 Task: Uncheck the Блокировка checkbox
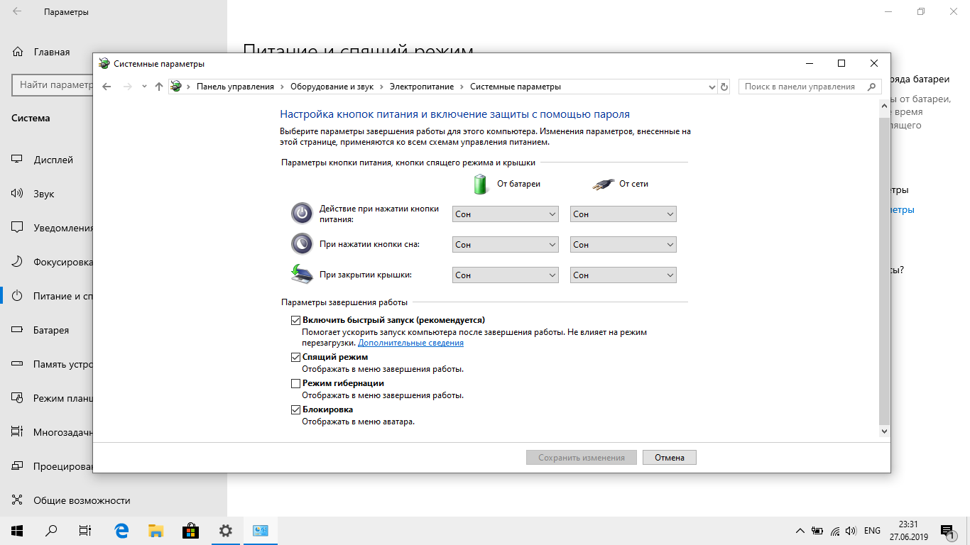coord(296,409)
